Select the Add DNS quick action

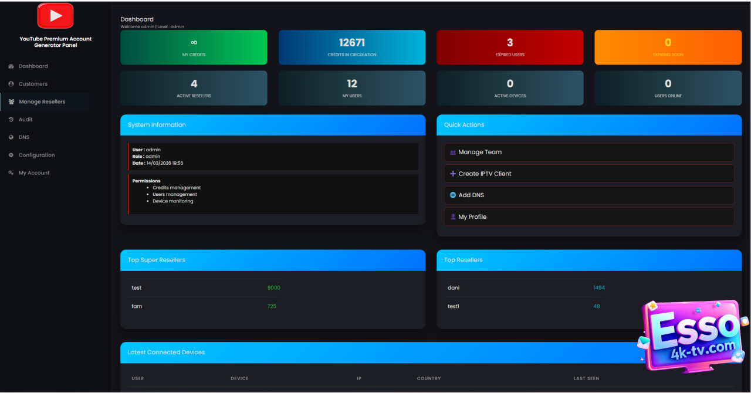point(588,195)
